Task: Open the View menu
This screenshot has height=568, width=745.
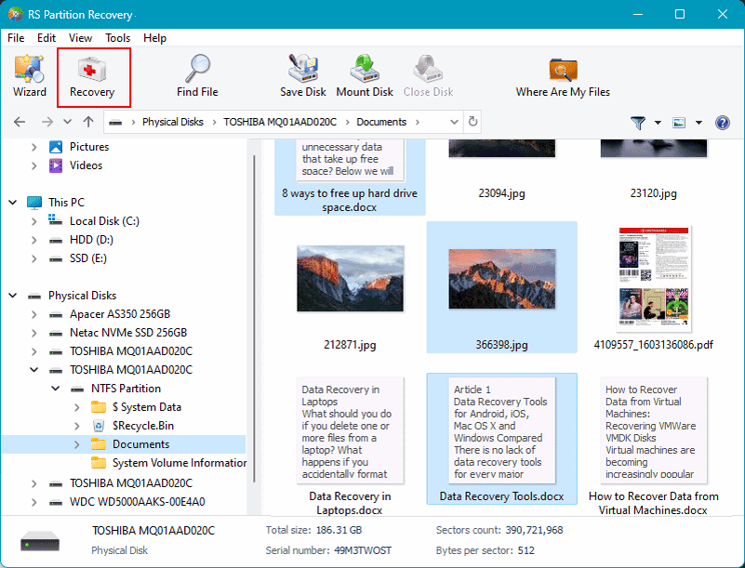Action: point(80,38)
